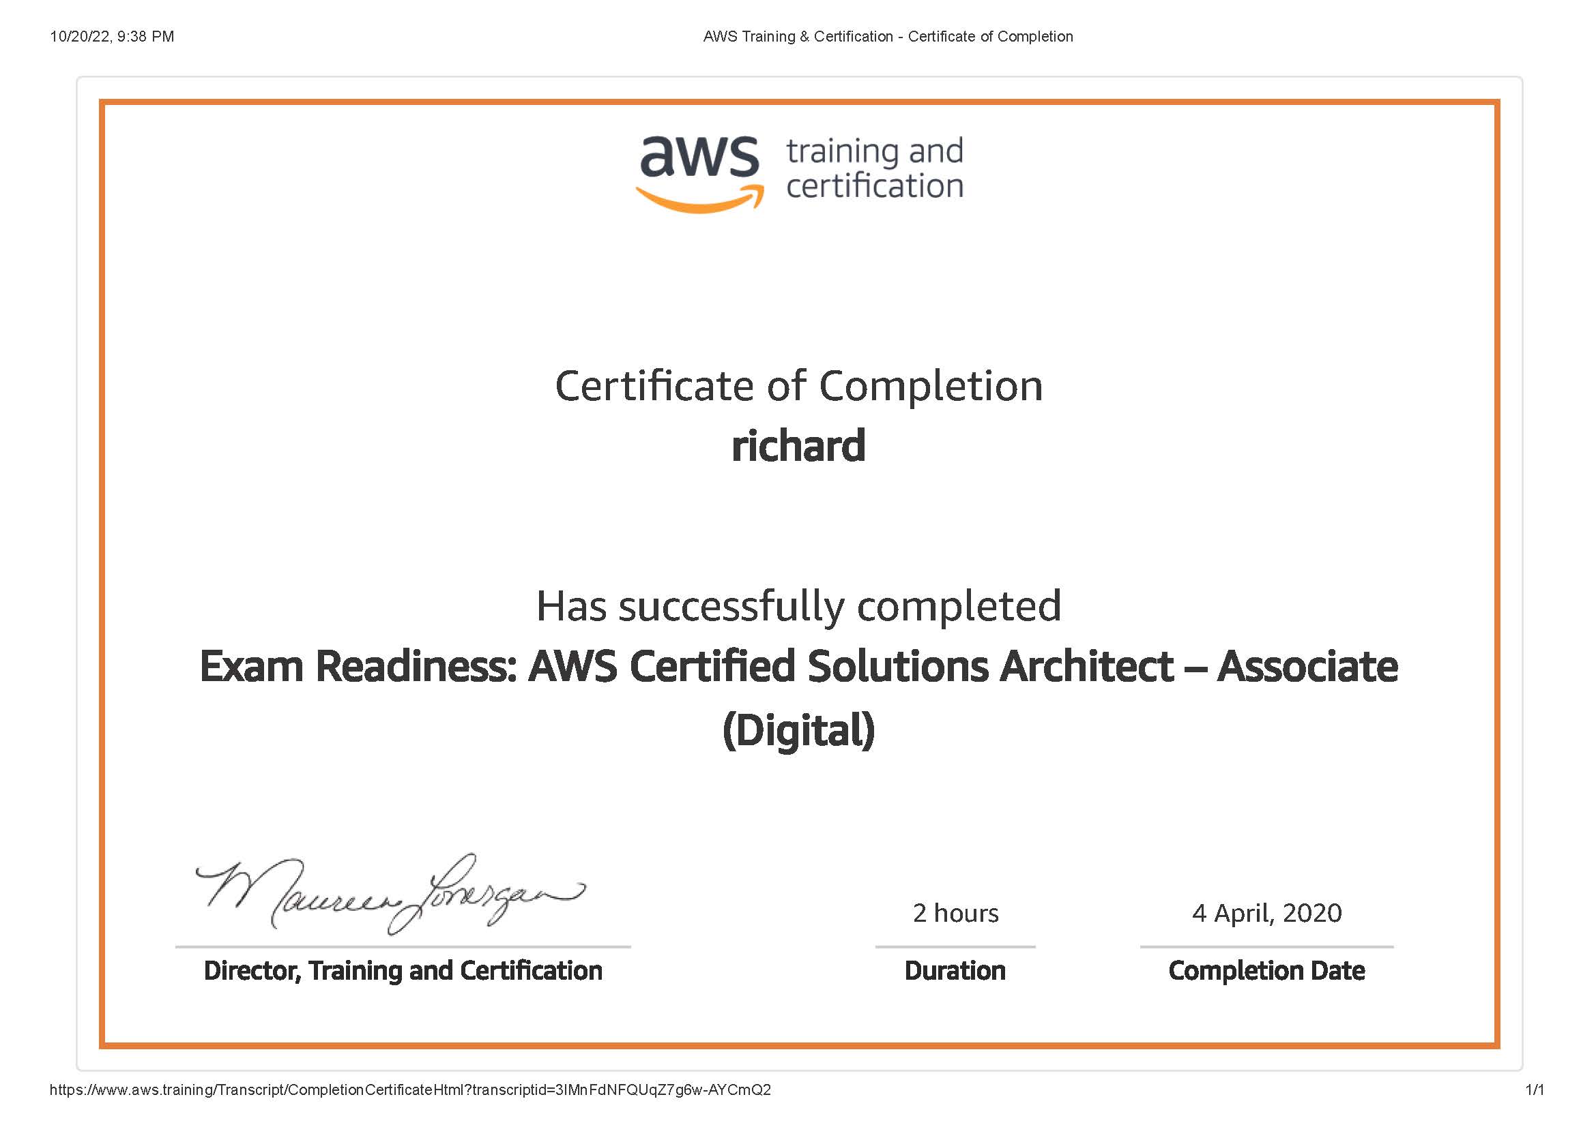Select the recipient name 'richard'
The image size is (1596, 1127).
pos(798,445)
